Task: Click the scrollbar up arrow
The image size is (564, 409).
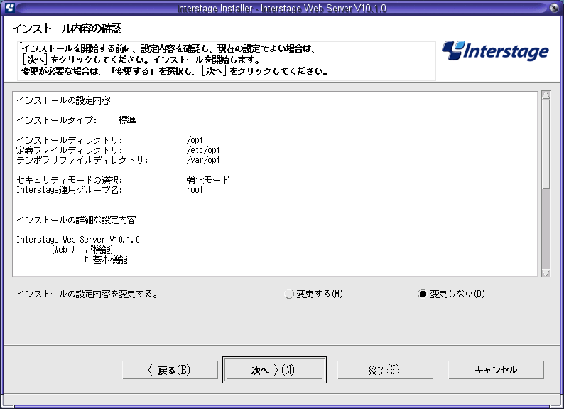Action: (x=546, y=95)
